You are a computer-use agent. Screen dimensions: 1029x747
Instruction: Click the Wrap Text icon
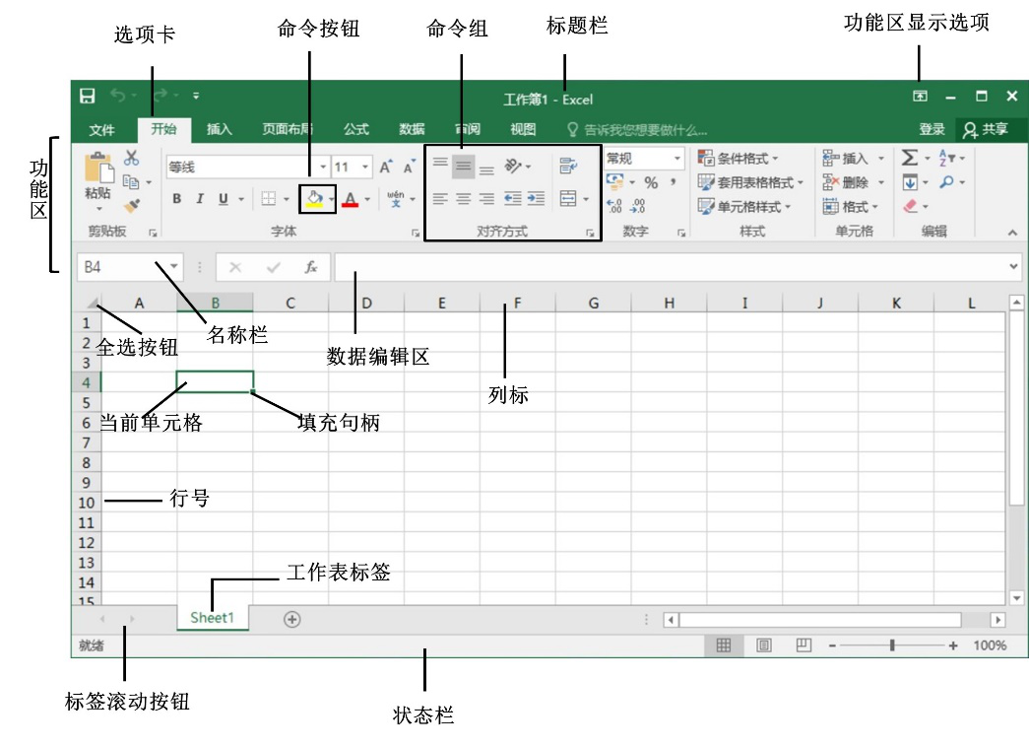point(567,167)
